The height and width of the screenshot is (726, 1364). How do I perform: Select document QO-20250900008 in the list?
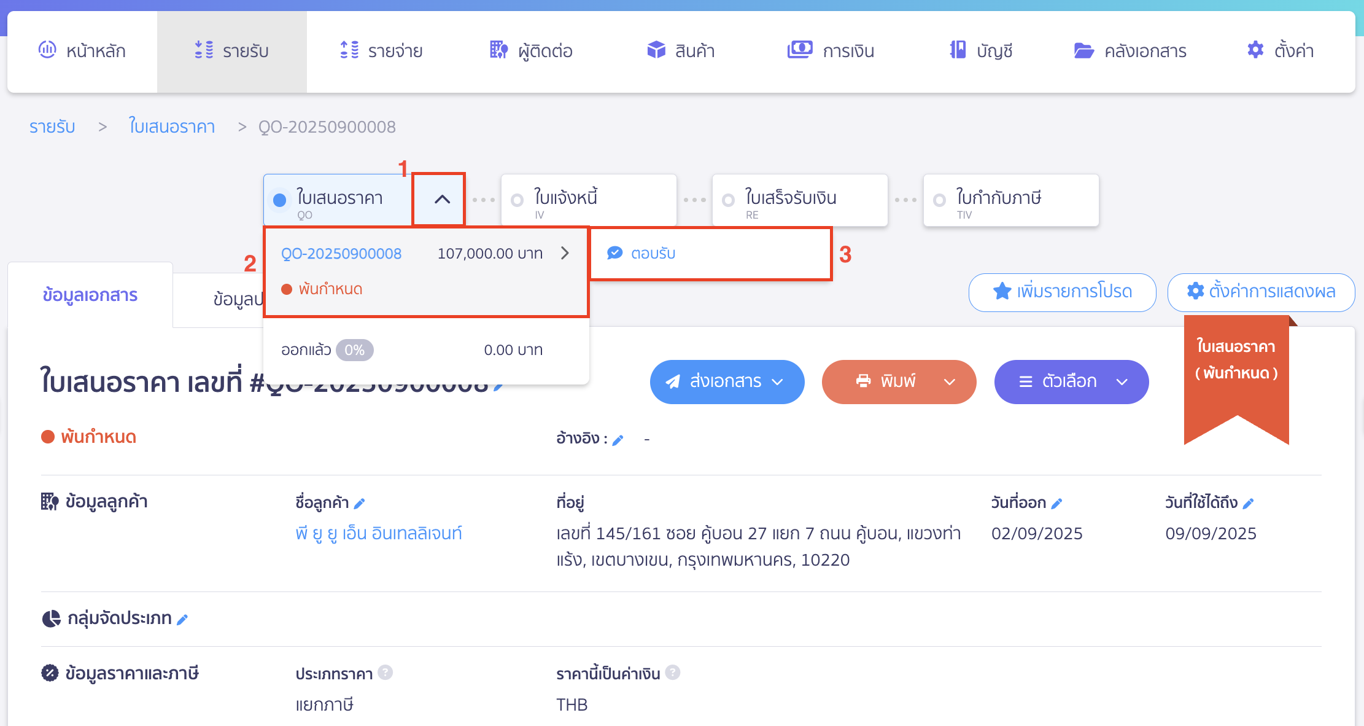[341, 252]
